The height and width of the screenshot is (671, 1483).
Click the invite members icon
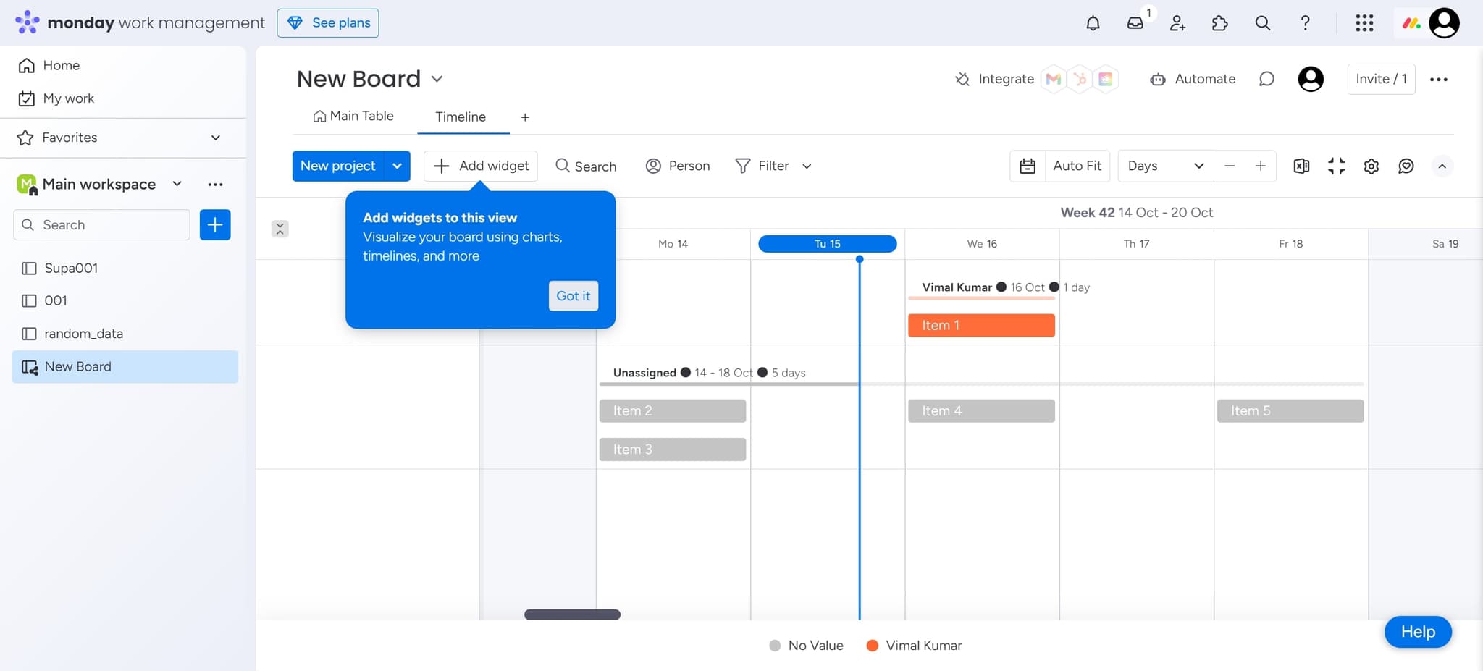coord(1177,23)
